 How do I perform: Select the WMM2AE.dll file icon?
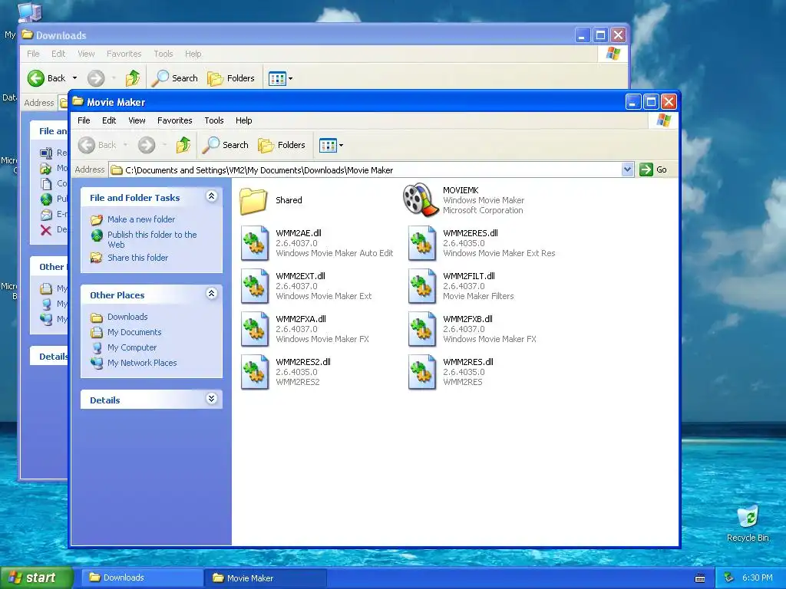pyautogui.click(x=255, y=243)
